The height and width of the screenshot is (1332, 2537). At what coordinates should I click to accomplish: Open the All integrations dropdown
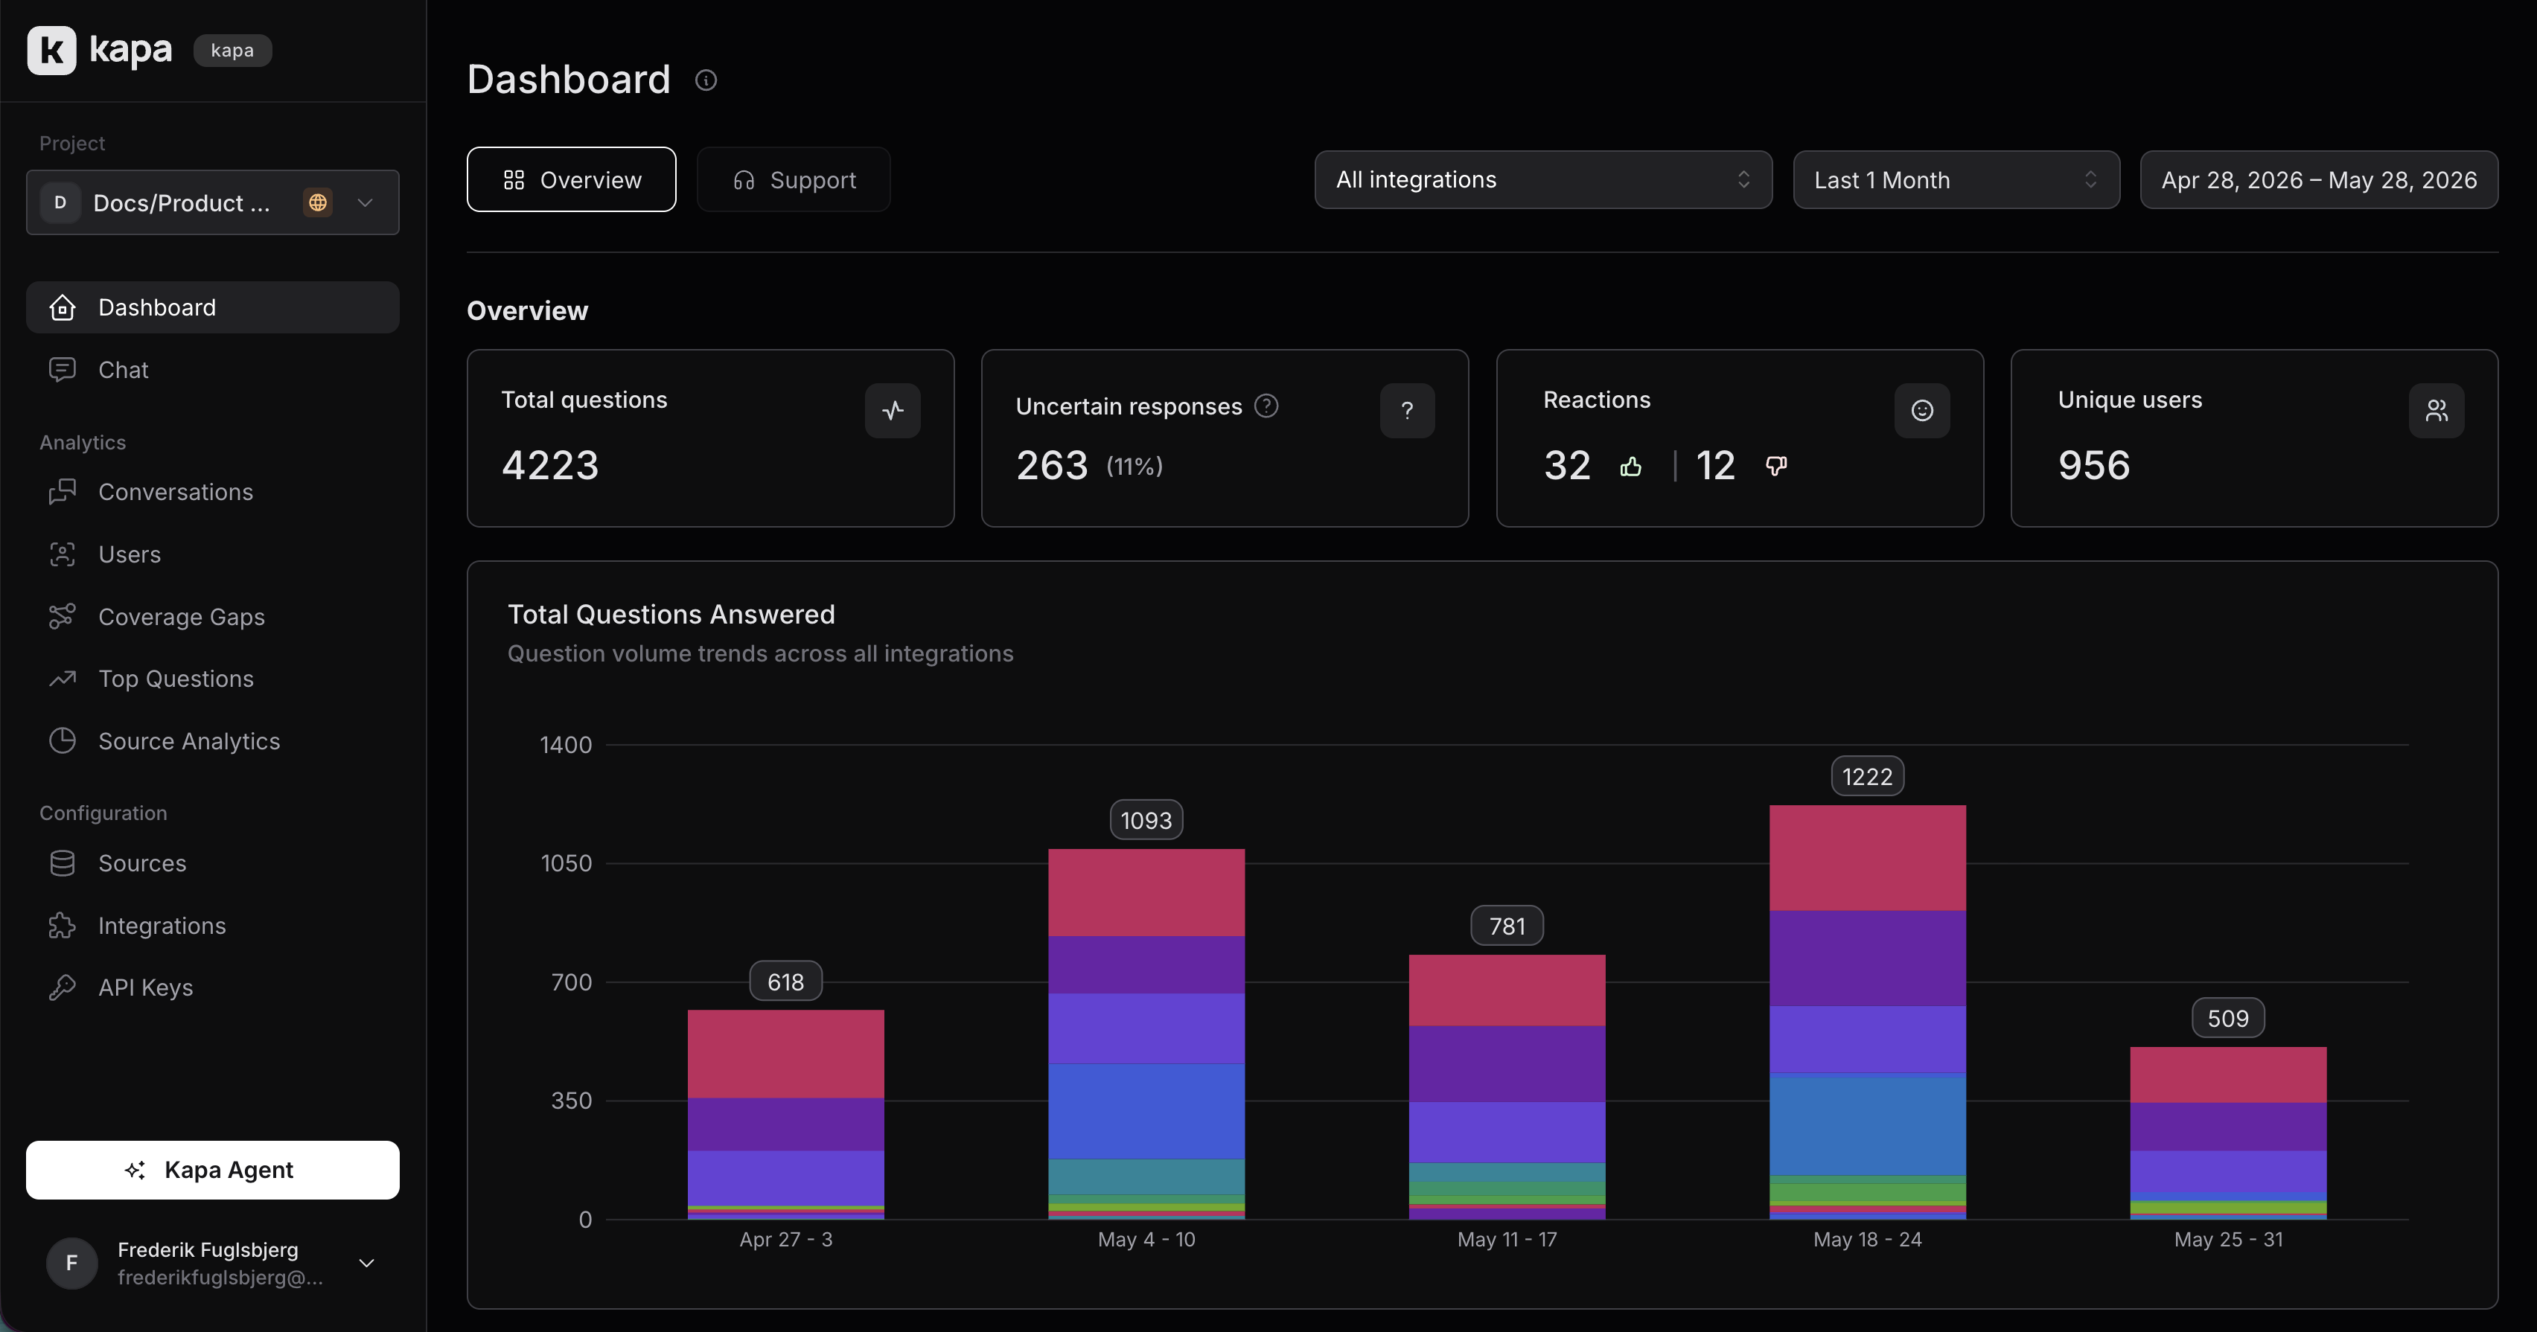pyautogui.click(x=1543, y=179)
